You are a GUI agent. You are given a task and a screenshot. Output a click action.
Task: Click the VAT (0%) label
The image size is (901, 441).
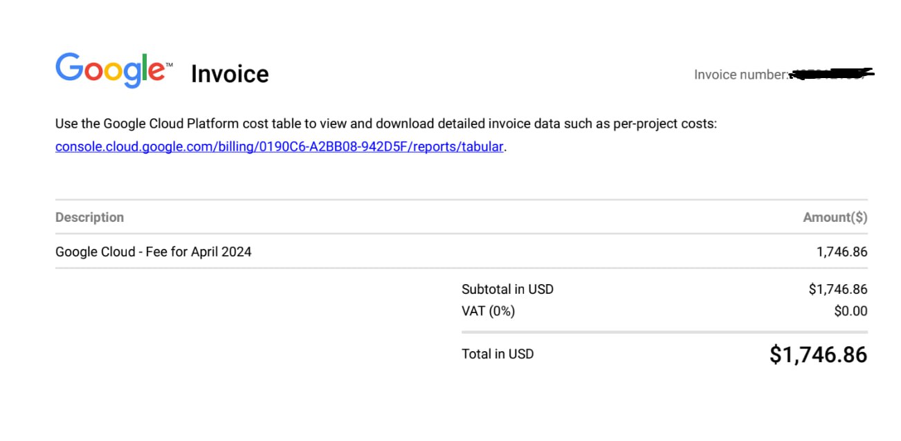coord(489,311)
